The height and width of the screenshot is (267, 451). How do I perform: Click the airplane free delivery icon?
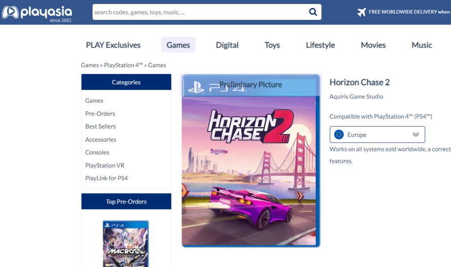click(x=362, y=12)
